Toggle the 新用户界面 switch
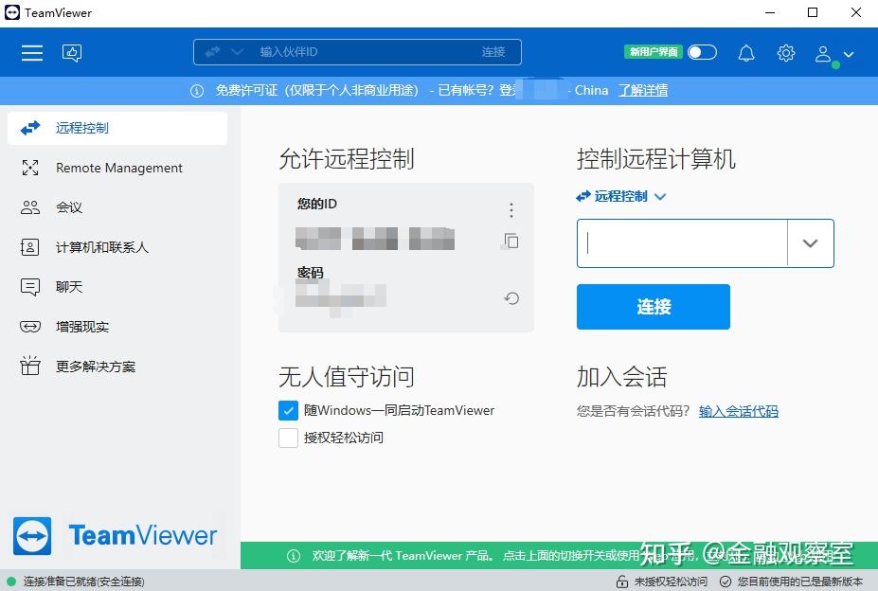This screenshot has width=878, height=591. (701, 53)
